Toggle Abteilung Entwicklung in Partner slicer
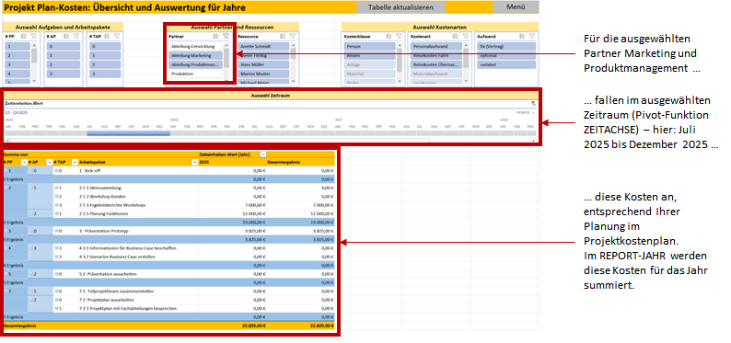Viewport: 731px width, 343px height. click(195, 47)
